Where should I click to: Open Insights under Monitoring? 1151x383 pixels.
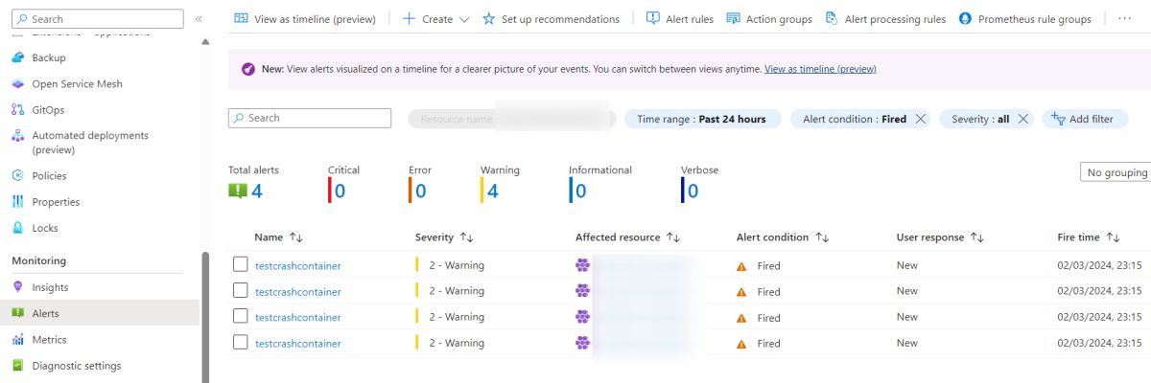click(50, 287)
